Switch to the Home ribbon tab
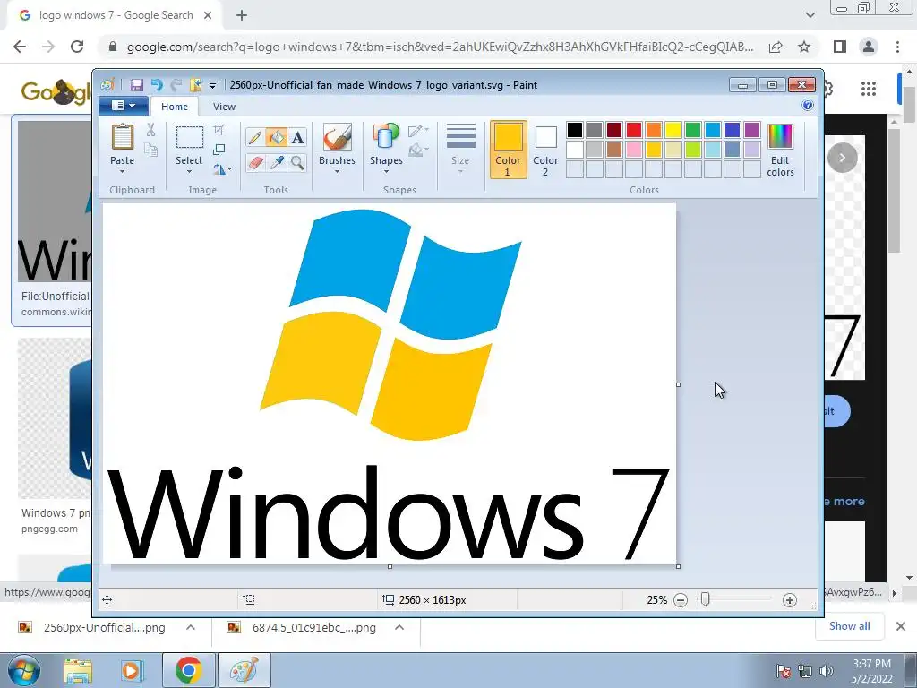 click(x=175, y=107)
